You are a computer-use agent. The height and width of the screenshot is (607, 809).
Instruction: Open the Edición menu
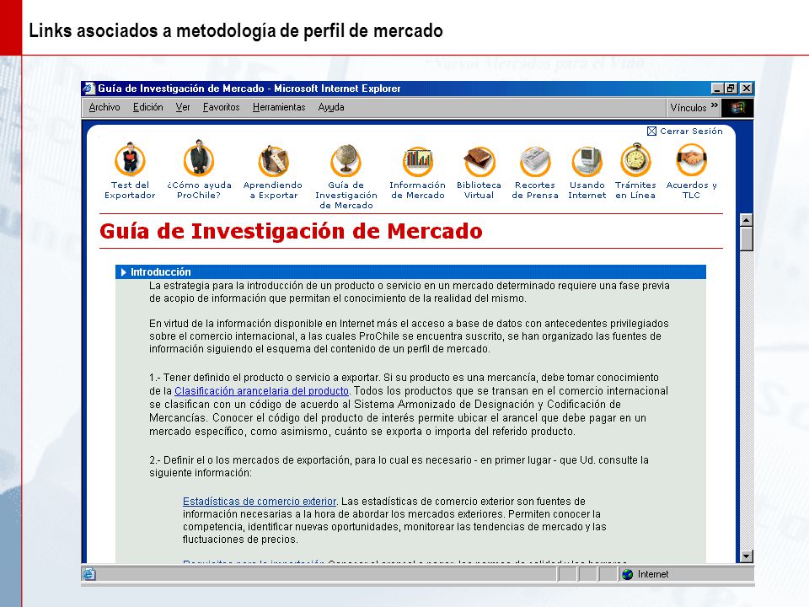pyautogui.click(x=148, y=107)
